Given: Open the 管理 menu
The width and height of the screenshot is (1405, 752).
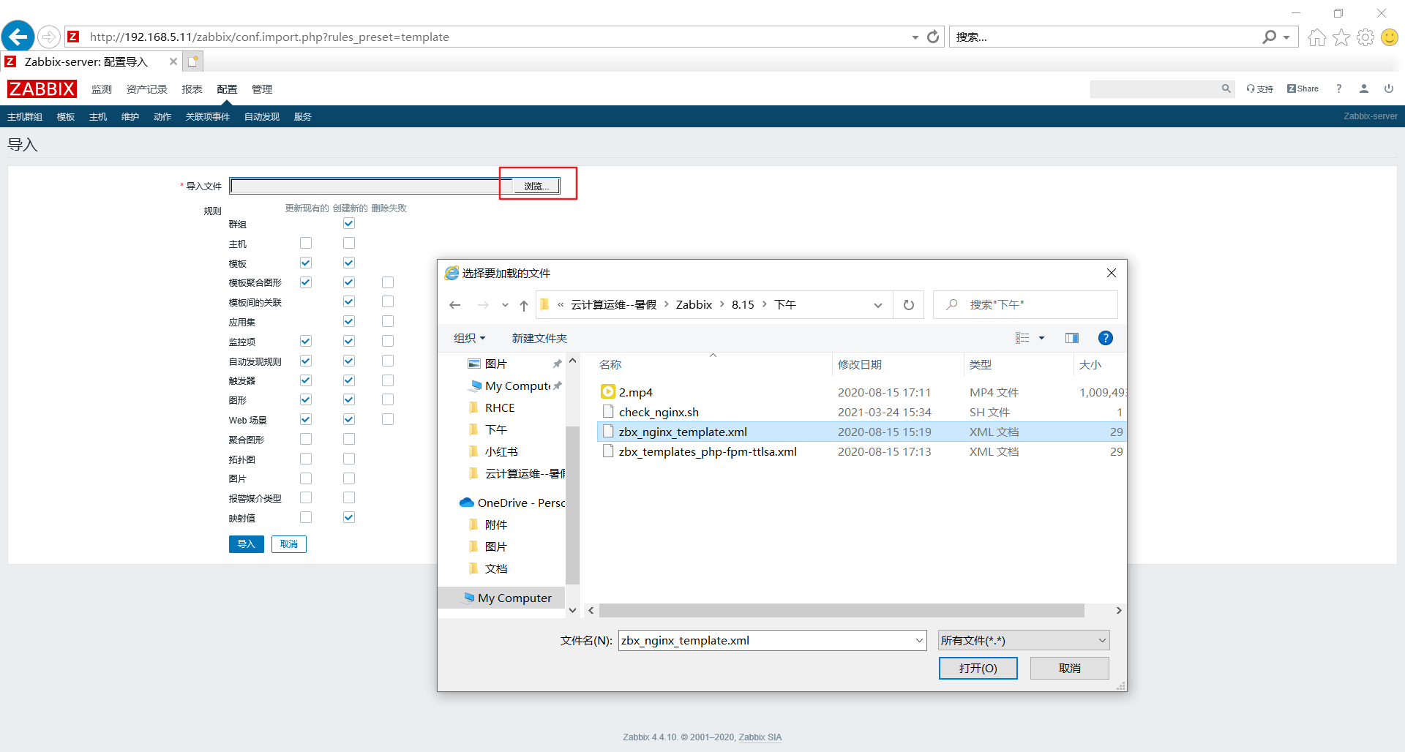Looking at the screenshot, I should coord(262,89).
